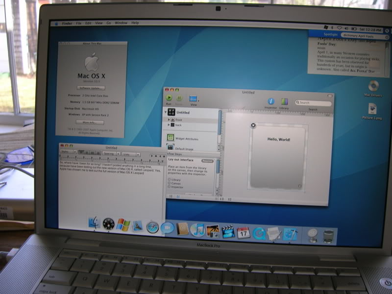Click in the TextEdit document text
Screen dimensions: 392x294
(110, 167)
